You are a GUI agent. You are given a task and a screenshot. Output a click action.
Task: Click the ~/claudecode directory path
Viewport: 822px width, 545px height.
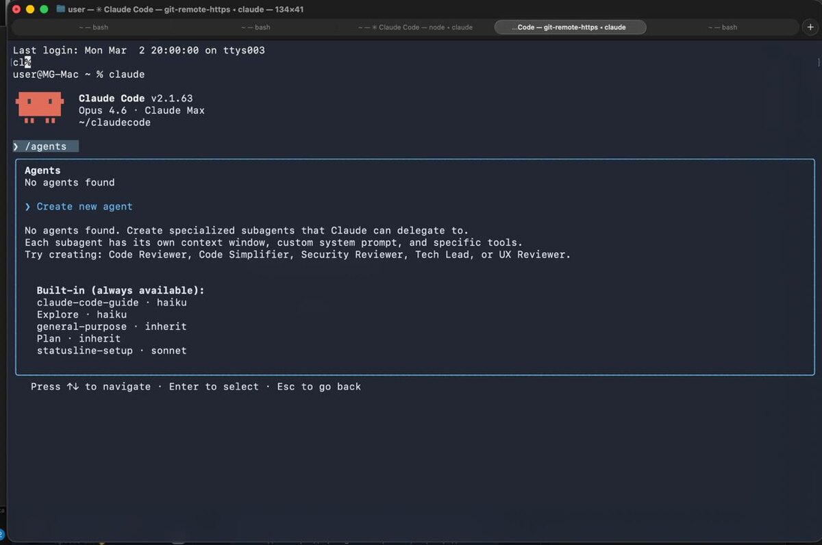[x=114, y=123]
